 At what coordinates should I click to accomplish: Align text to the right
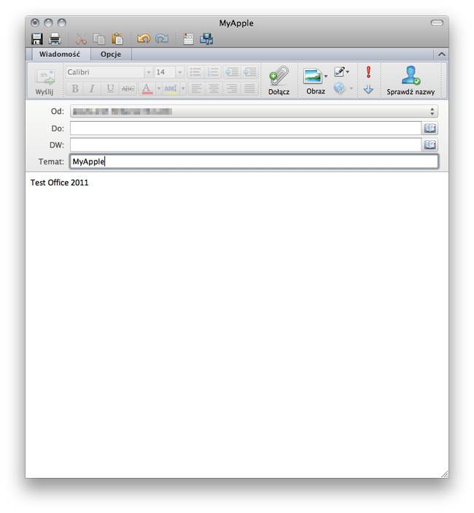click(231, 88)
